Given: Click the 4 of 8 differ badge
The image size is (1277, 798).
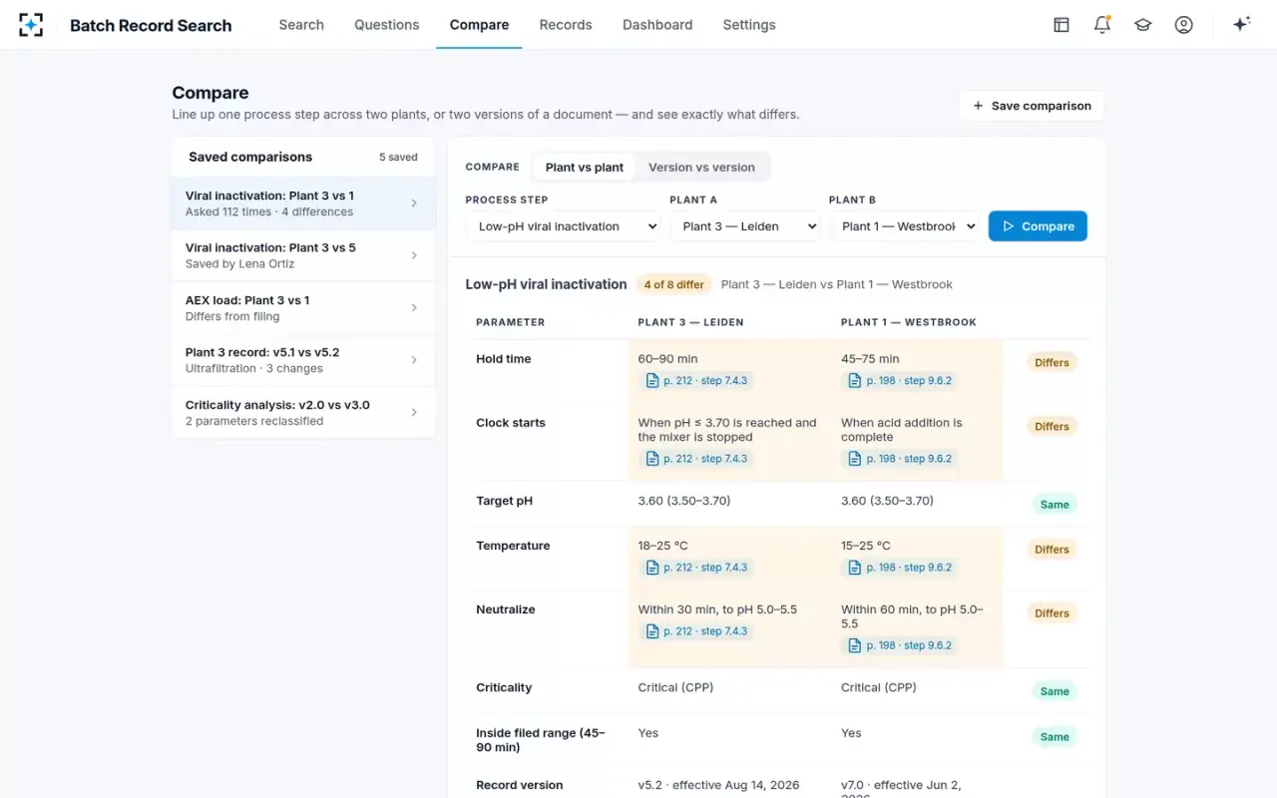Looking at the screenshot, I should 673,284.
